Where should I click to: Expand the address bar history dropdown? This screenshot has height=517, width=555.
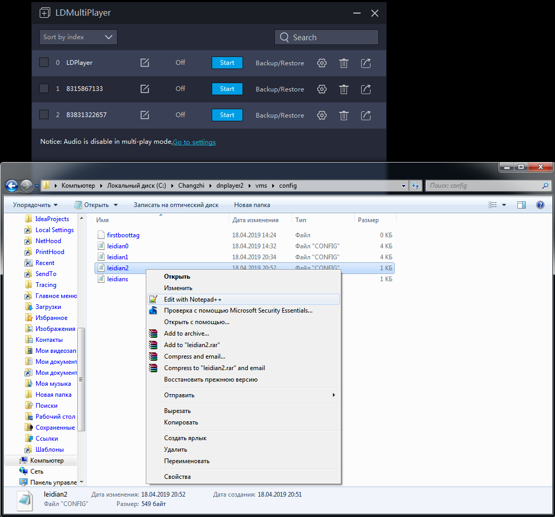[x=403, y=186]
